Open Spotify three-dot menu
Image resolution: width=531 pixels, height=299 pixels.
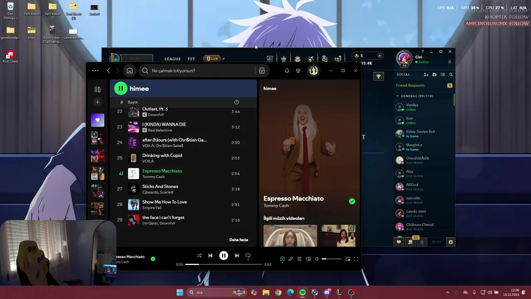[95, 71]
